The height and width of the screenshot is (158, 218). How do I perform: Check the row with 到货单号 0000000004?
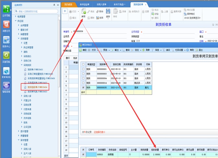tap(83, 78)
